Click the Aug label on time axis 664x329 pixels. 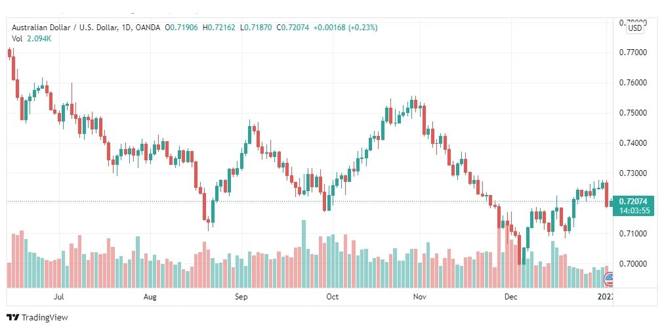(150, 297)
